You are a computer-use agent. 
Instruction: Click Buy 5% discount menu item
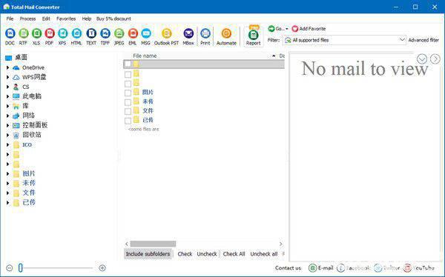[x=113, y=19]
